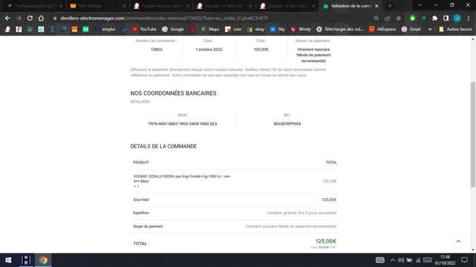Open the Windows notification center
The height and width of the screenshot is (267, 476).
465,260
